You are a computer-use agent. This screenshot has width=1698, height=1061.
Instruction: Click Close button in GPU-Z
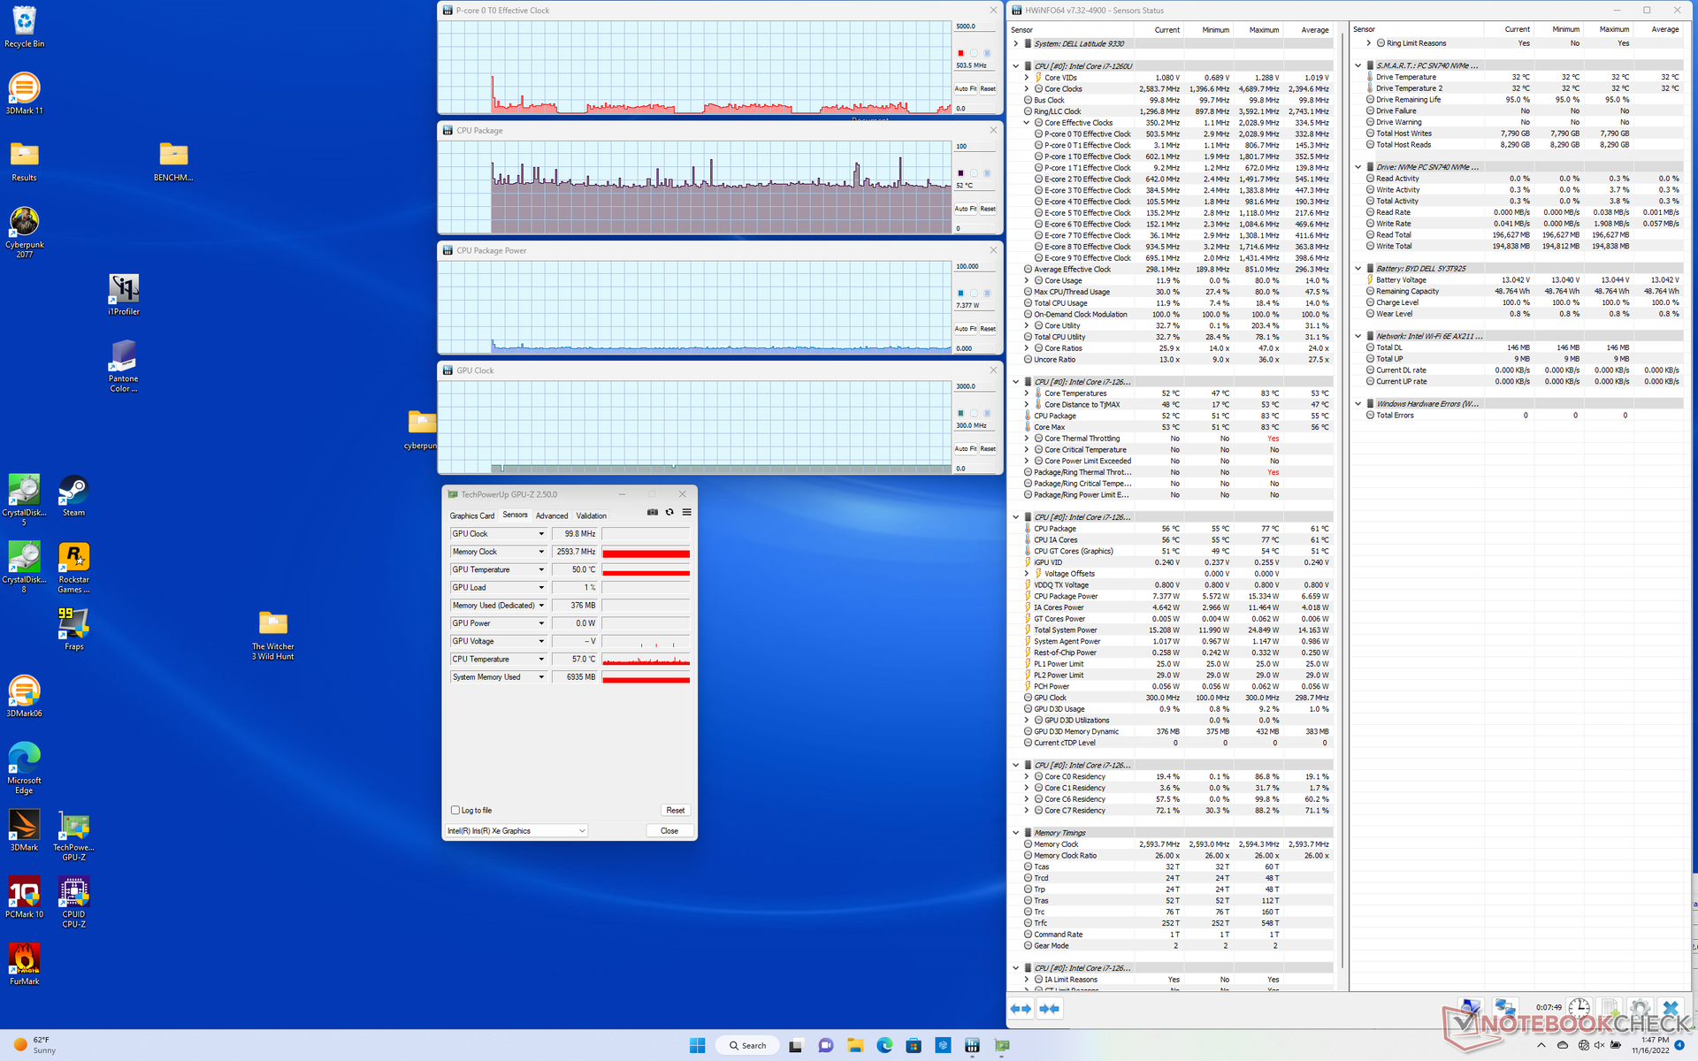(x=669, y=830)
